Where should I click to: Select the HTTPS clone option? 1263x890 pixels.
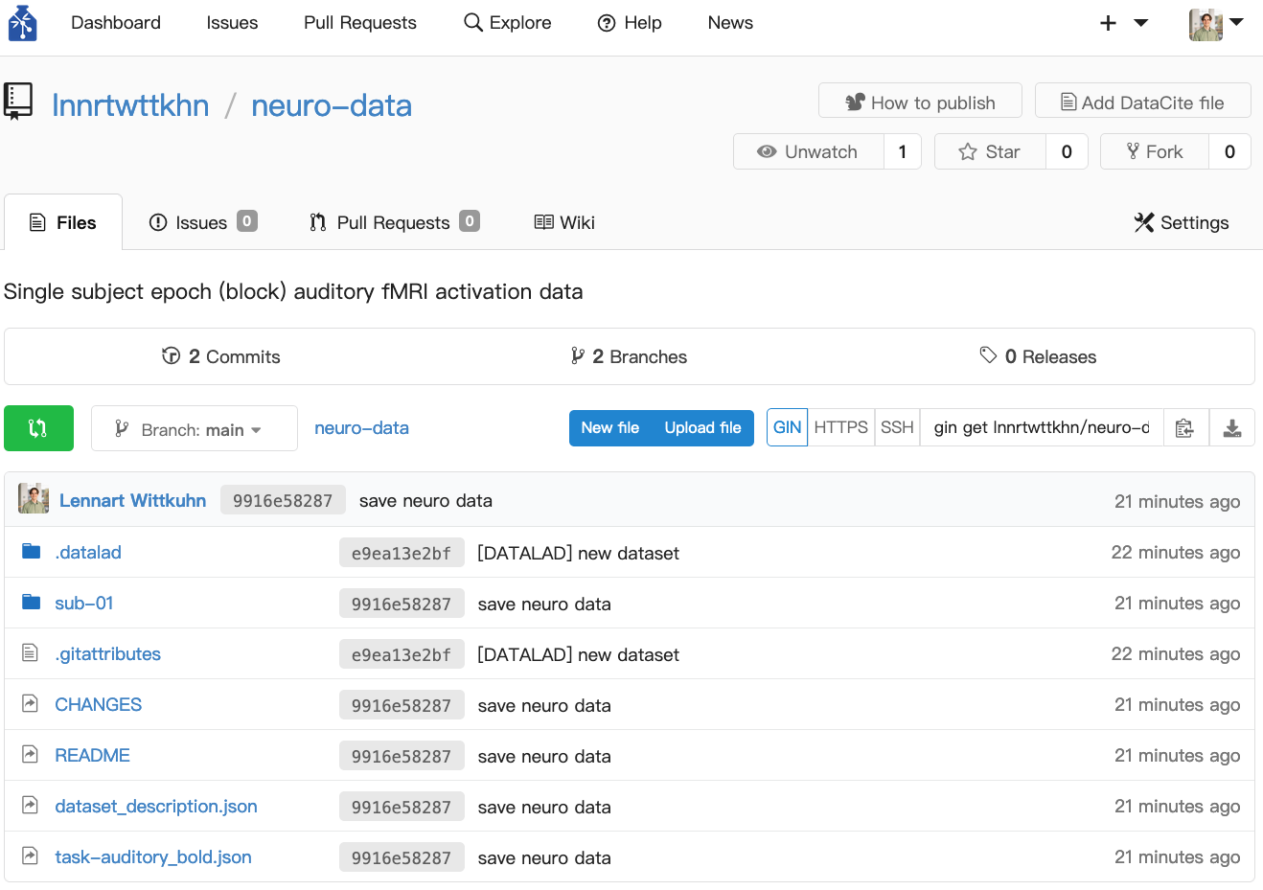click(840, 428)
